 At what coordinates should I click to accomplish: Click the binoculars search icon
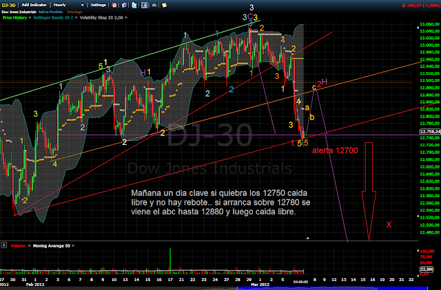(x=154, y=5)
